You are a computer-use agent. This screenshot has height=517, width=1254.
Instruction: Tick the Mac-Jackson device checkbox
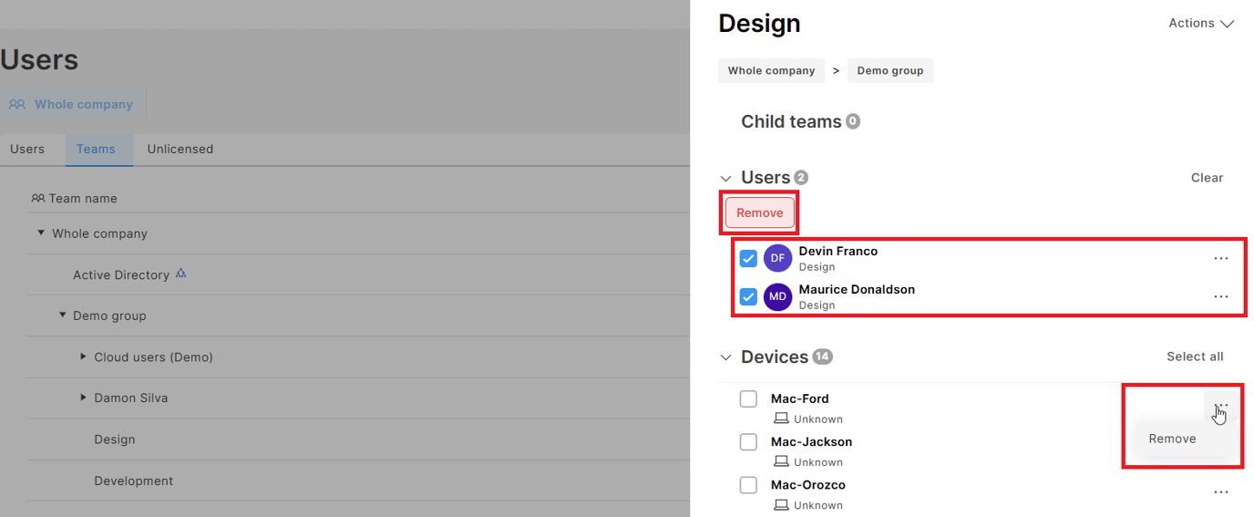point(748,442)
